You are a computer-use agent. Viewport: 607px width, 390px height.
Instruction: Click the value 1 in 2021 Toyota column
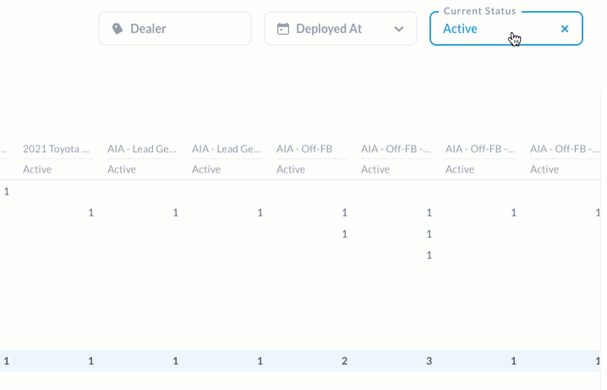pos(91,212)
